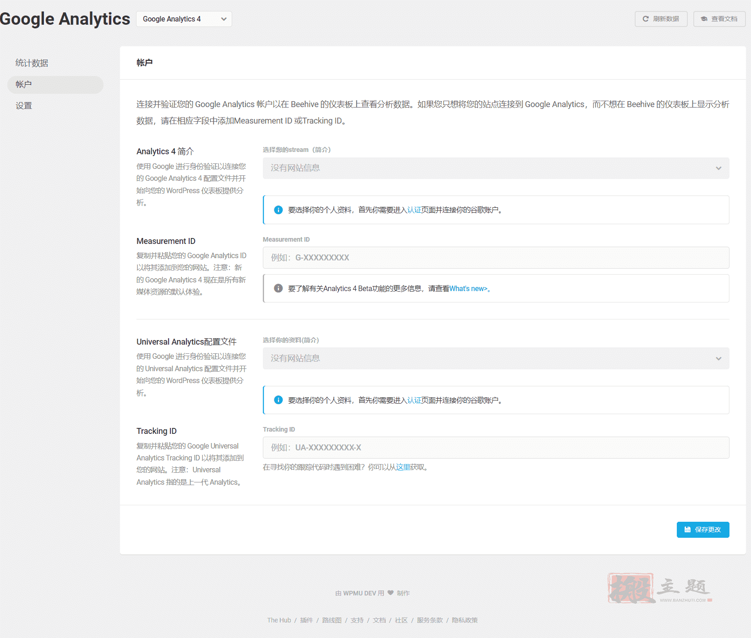The image size is (751, 638).
Task: Click the 帐户 panel heading
Action: tap(145, 63)
